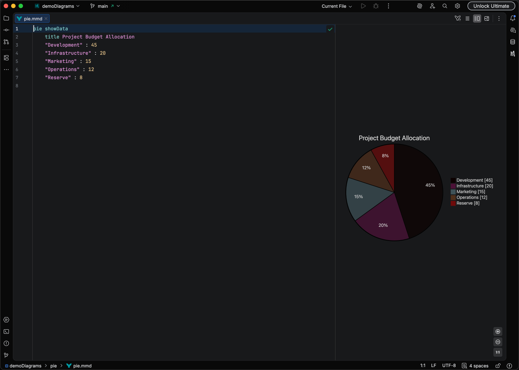The image size is (519, 370).
Task: Click the pie folder in breadcrumb
Action: click(53, 366)
